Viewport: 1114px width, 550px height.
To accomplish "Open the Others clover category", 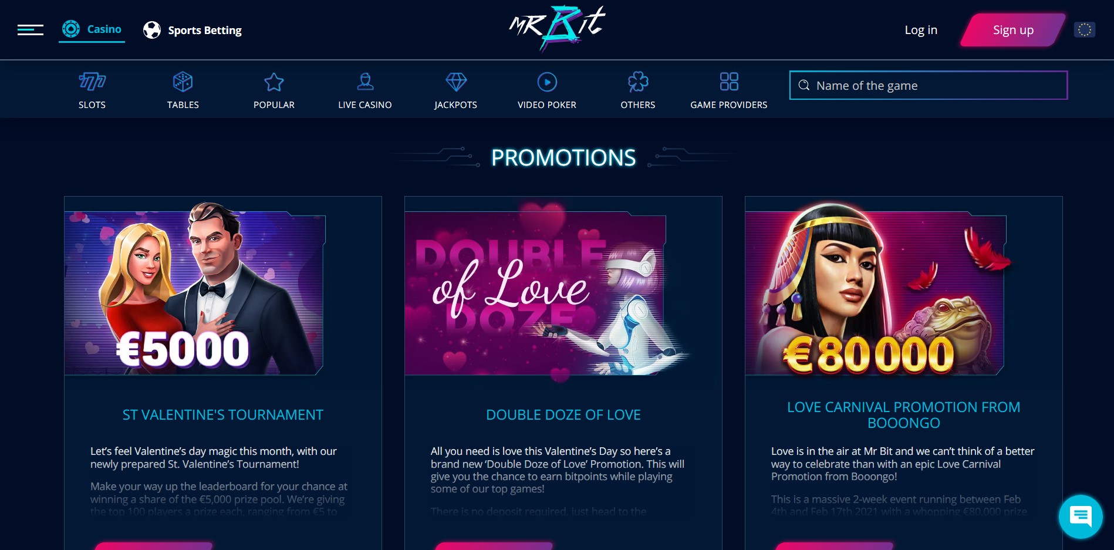I will (638, 82).
